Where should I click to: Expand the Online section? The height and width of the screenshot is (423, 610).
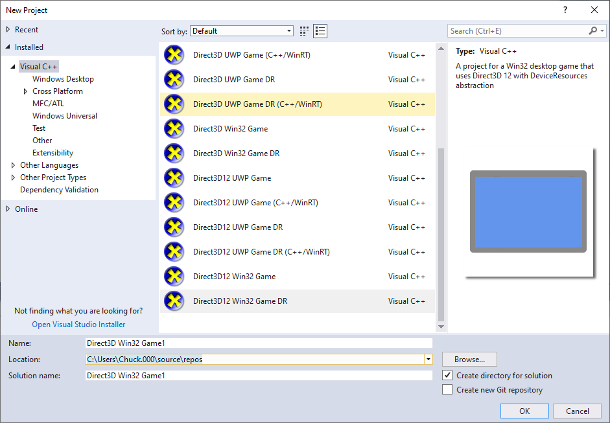click(8, 209)
